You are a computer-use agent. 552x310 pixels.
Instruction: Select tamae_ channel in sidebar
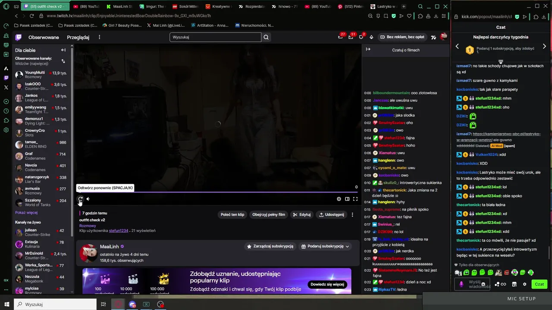pyautogui.click(x=41, y=144)
